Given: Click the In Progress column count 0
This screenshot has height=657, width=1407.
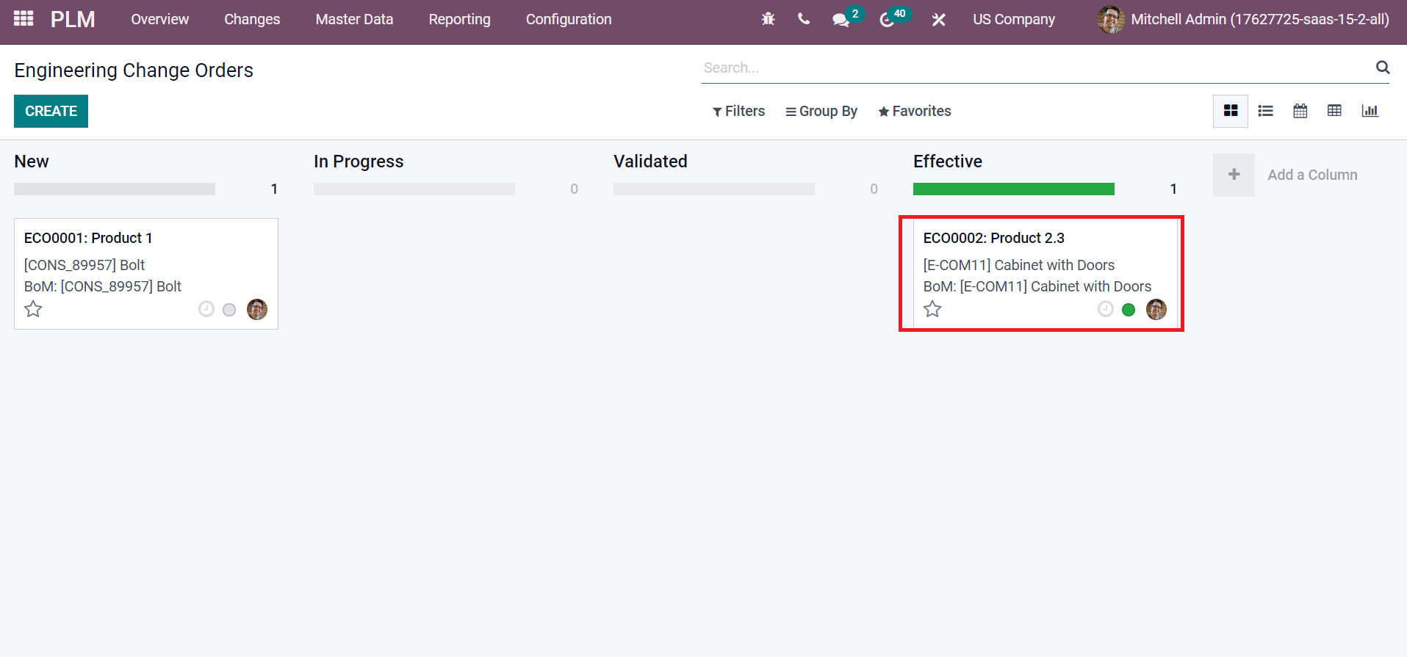Looking at the screenshot, I should (574, 189).
